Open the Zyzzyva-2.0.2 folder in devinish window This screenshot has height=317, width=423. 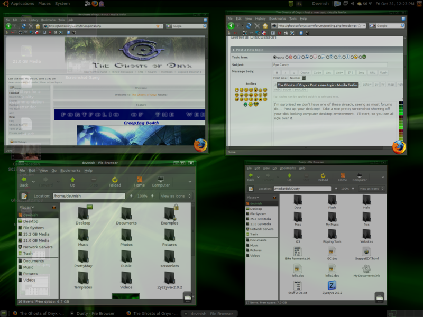tap(169, 281)
